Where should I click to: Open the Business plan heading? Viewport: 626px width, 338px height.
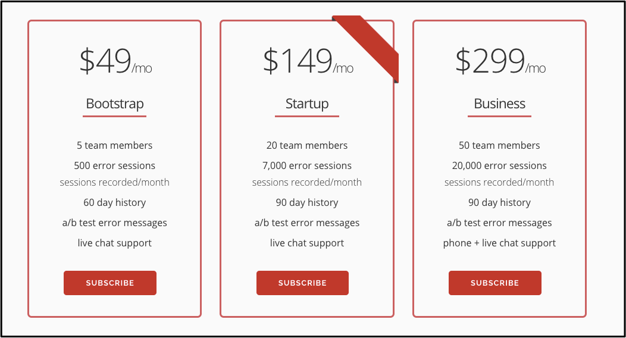tap(499, 104)
